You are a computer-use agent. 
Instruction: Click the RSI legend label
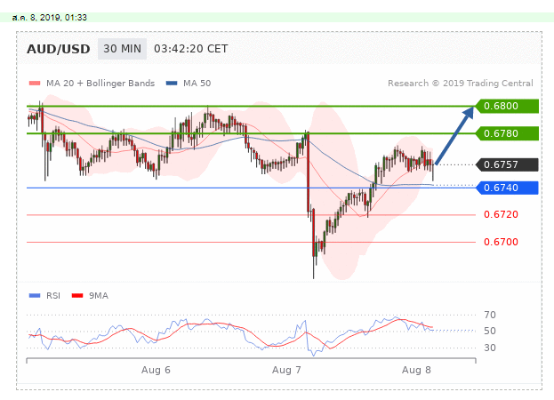[x=53, y=295]
